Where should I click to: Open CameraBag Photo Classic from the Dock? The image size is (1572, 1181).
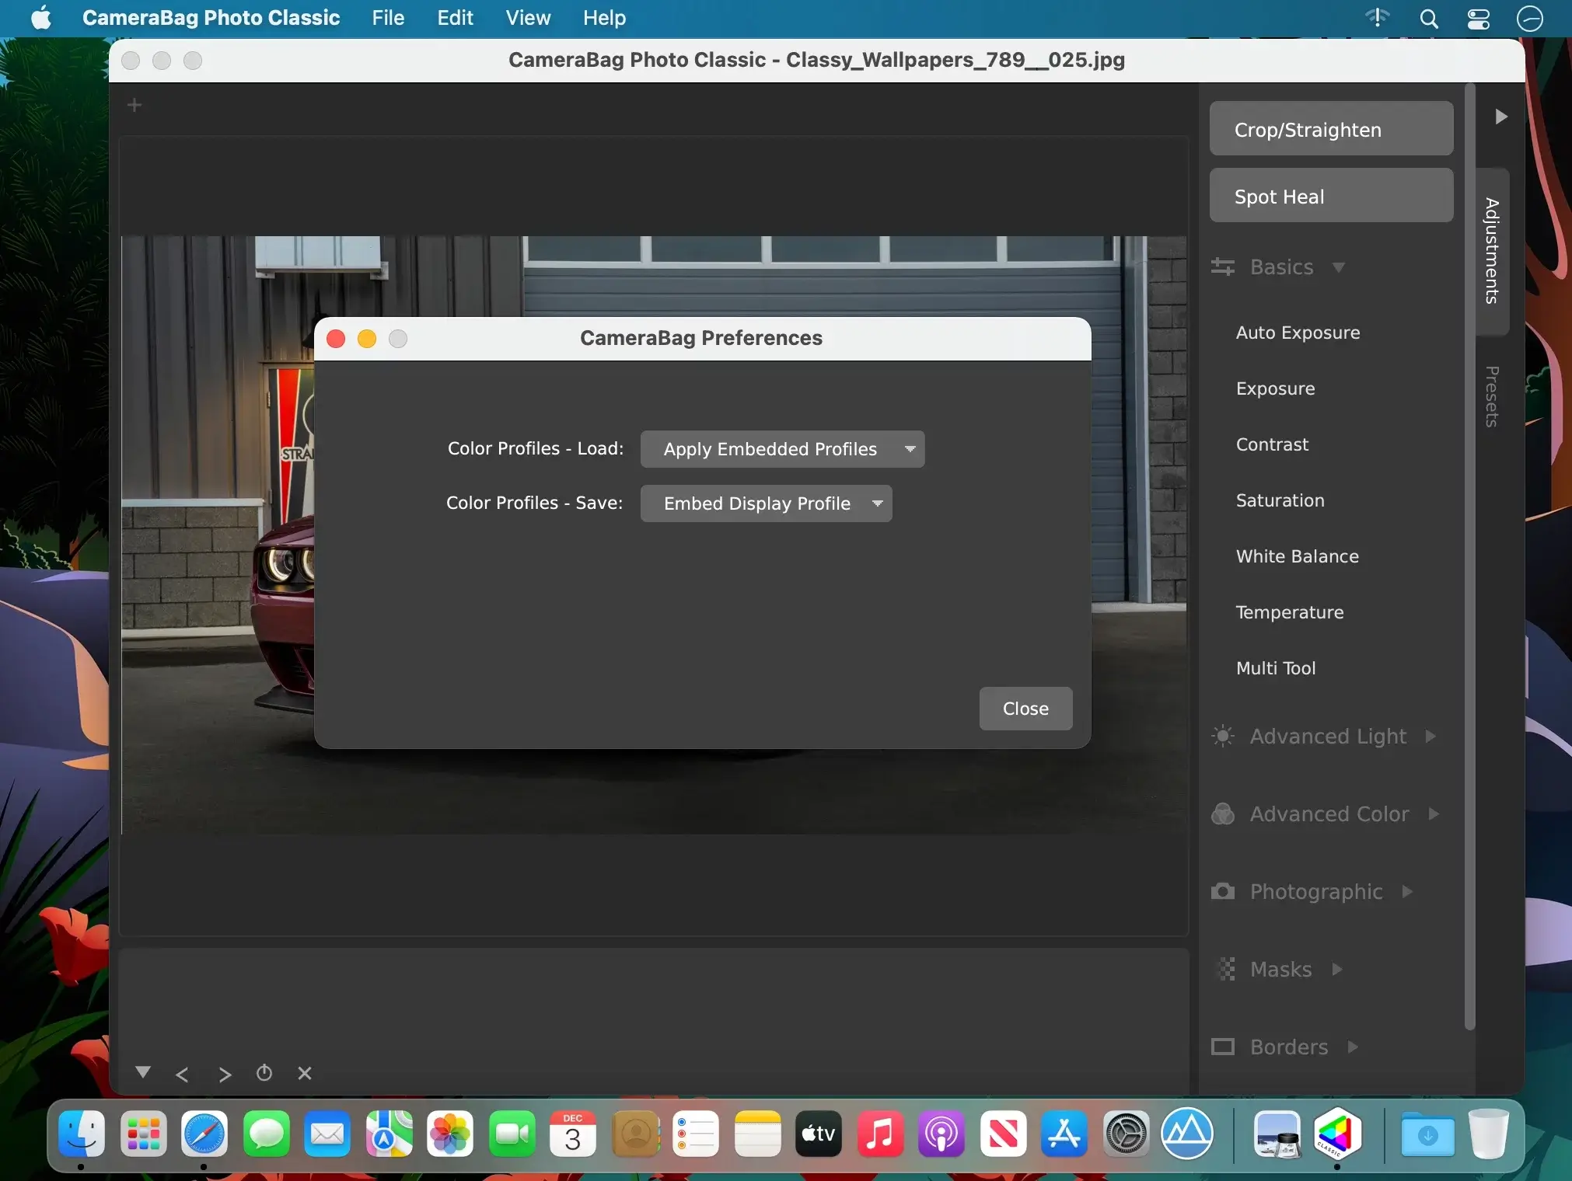pos(1337,1134)
